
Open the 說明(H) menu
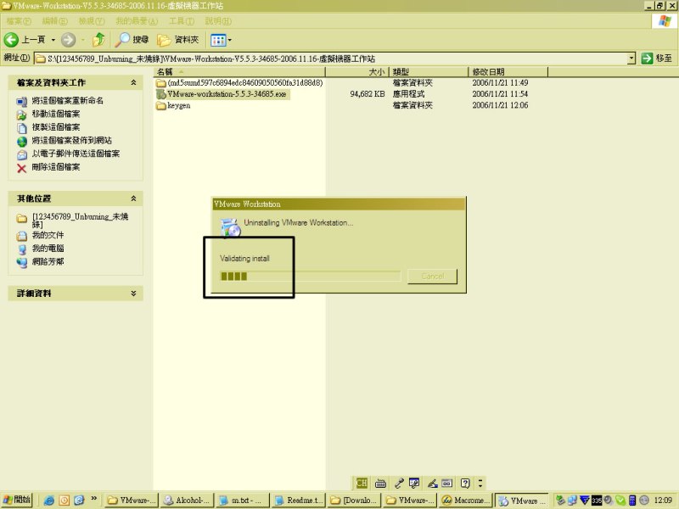click(x=218, y=20)
